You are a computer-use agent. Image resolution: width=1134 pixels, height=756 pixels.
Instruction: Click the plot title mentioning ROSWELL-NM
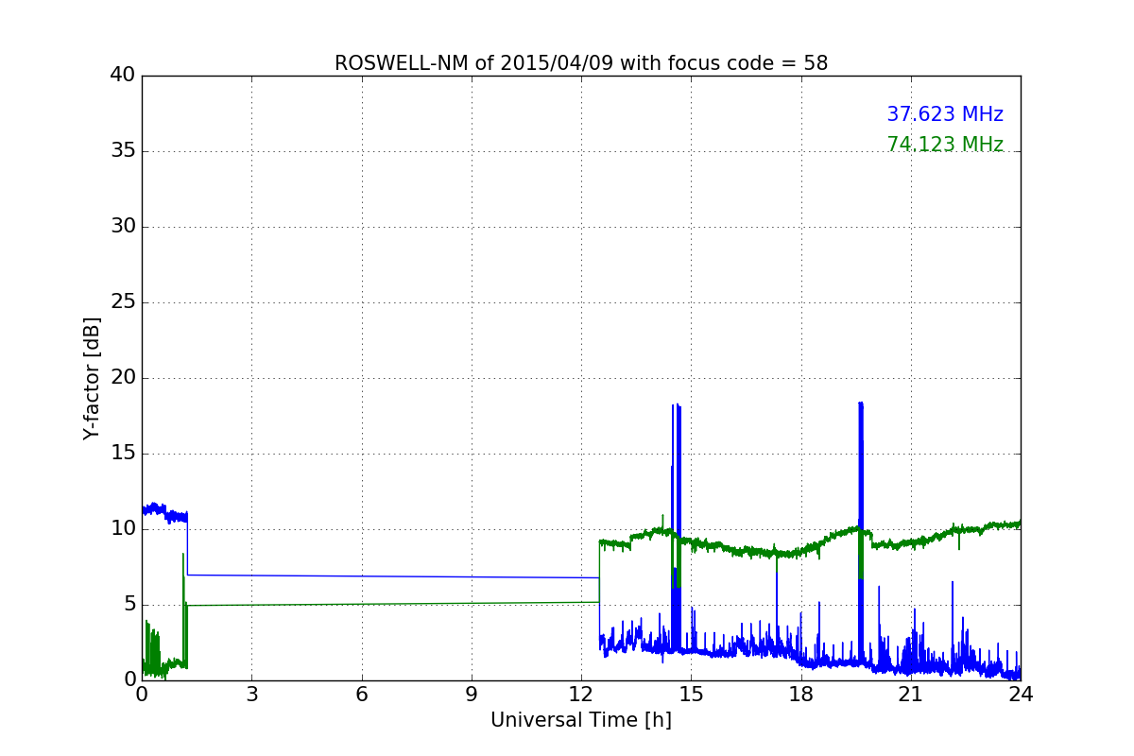[x=581, y=63]
